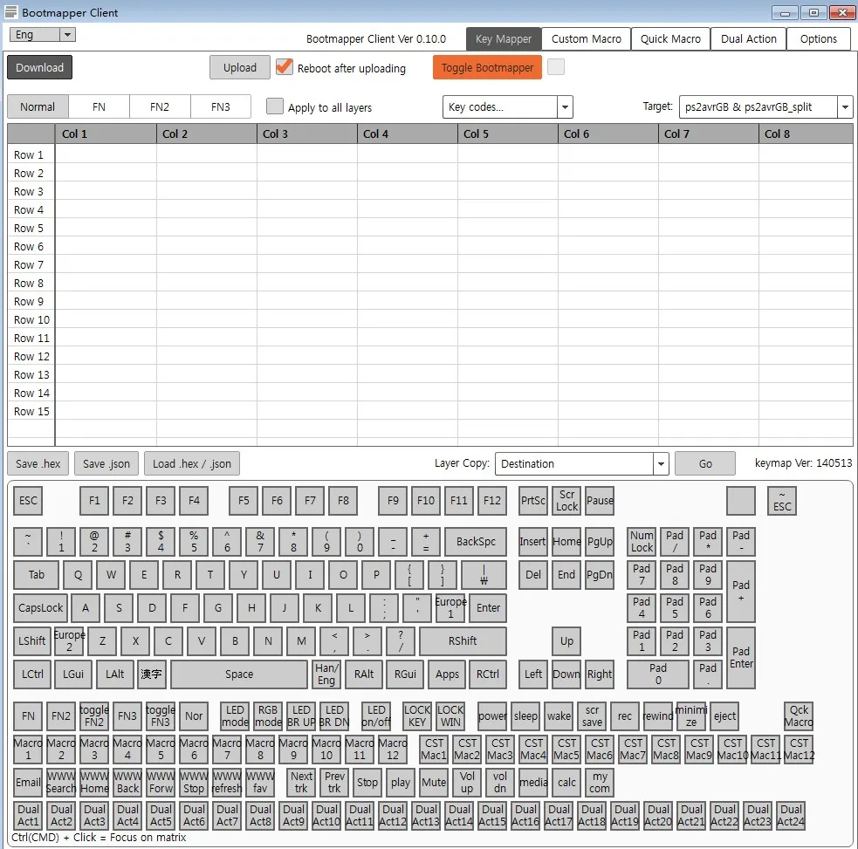Select the CST Mac12 key

click(x=799, y=749)
